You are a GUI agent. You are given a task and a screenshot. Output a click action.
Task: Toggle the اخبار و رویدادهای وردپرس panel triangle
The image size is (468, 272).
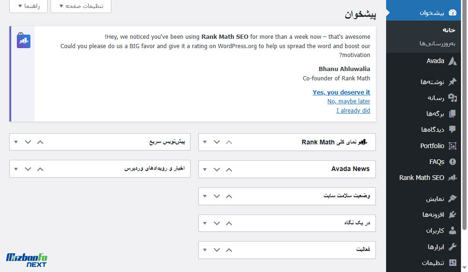coord(16,169)
